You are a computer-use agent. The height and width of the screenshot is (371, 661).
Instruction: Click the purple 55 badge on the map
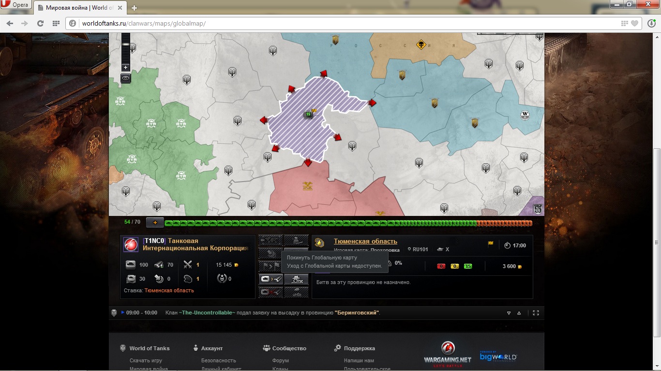pyautogui.click(x=538, y=209)
